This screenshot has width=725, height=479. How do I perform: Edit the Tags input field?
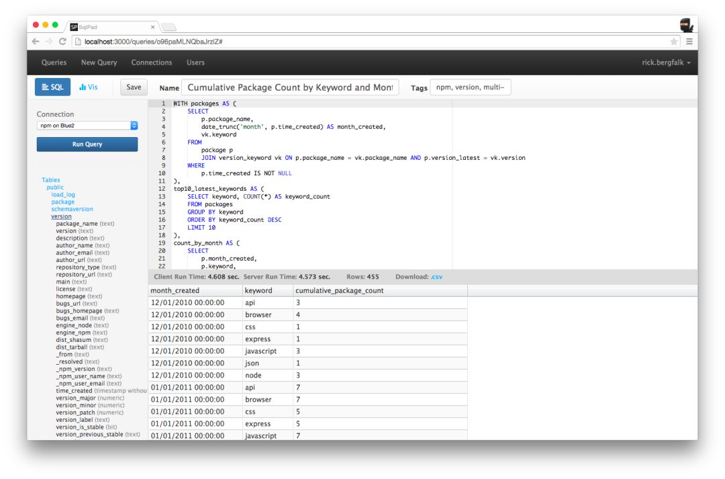(x=470, y=87)
